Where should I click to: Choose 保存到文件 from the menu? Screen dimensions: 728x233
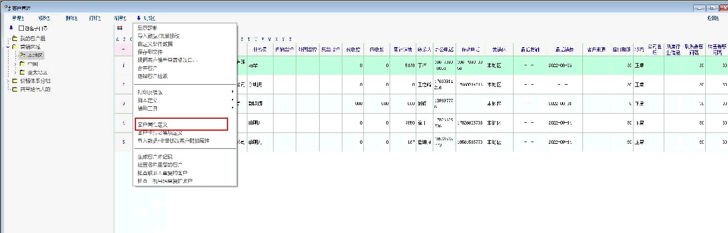tap(150, 52)
